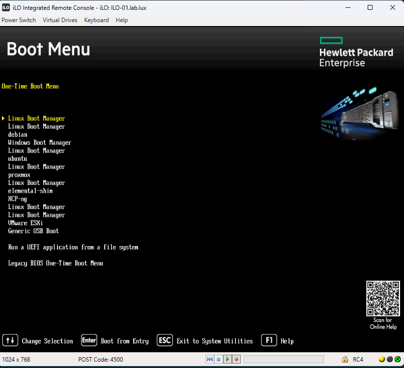404x368 pixels.
Task: Click the padlock encryption icon
Action: click(x=345, y=360)
